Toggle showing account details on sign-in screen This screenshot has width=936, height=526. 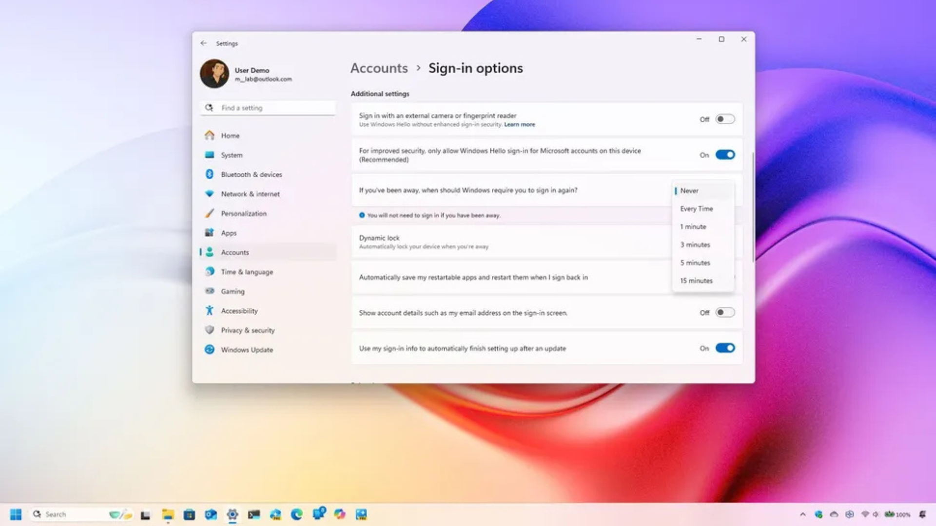click(724, 313)
